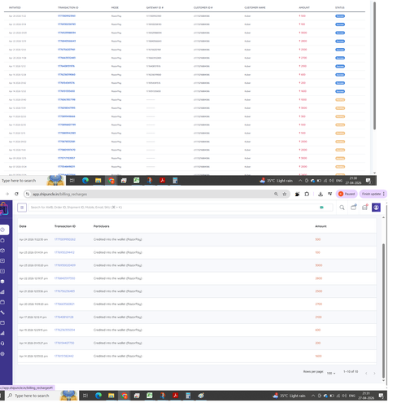Open the wrench tools icon in purple sidebar
The width and height of the screenshot is (397, 407).
(x=2, y=313)
